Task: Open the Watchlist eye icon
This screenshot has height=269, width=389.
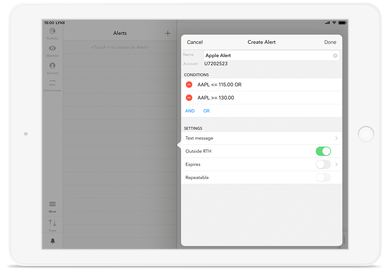Action: click(x=52, y=48)
